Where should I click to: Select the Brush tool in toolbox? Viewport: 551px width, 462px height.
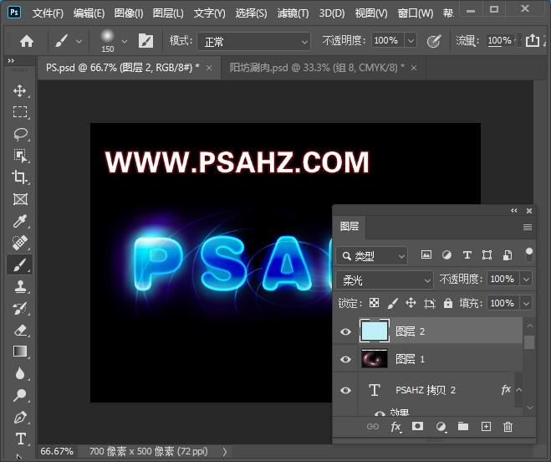(x=20, y=264)
